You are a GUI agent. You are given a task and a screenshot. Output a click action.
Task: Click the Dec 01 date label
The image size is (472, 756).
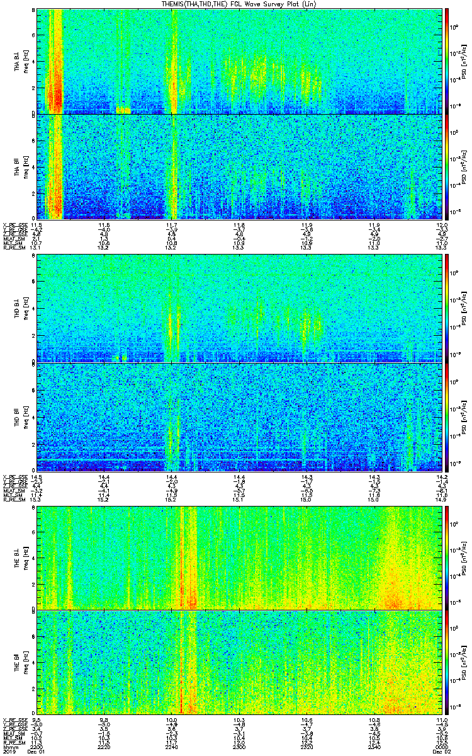(x=37, y=750)
